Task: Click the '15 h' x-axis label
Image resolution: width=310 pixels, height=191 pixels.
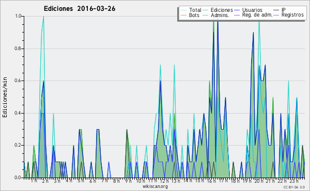Action: pos(199,181)
